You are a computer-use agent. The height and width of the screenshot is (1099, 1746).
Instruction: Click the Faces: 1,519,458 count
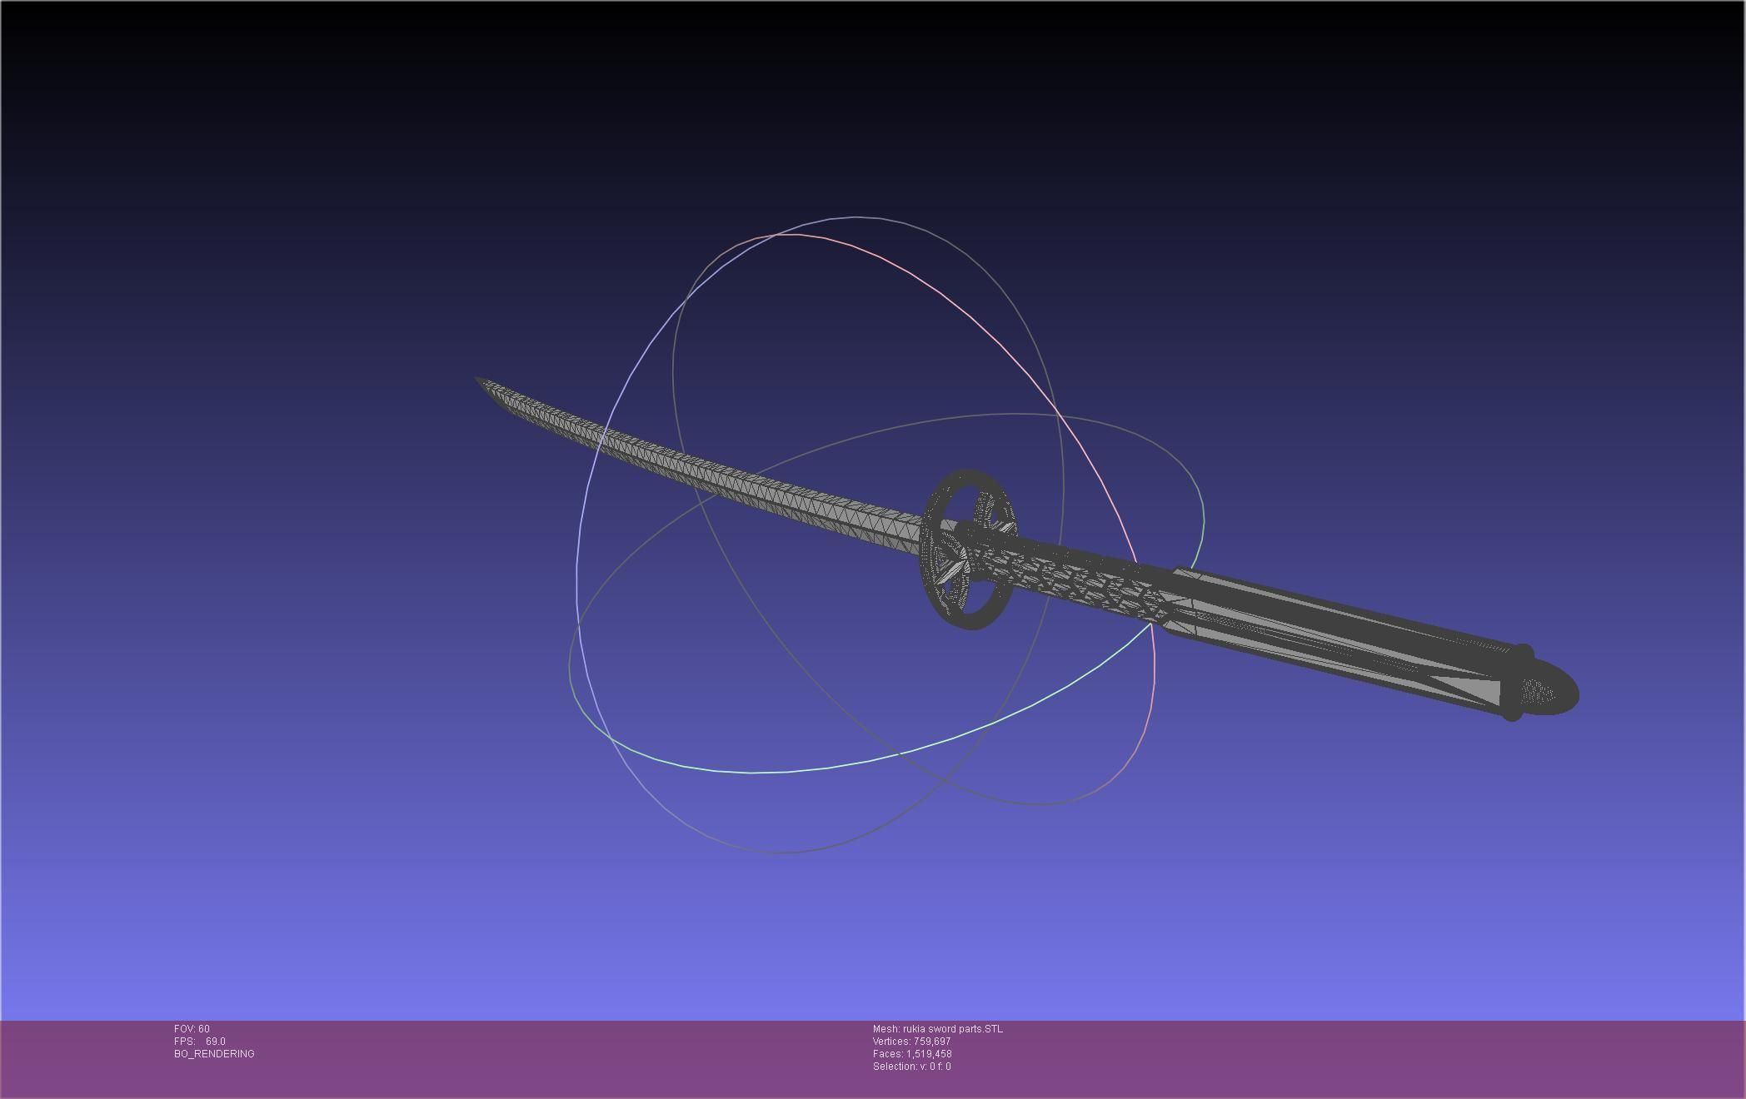tap(912, 1054)
